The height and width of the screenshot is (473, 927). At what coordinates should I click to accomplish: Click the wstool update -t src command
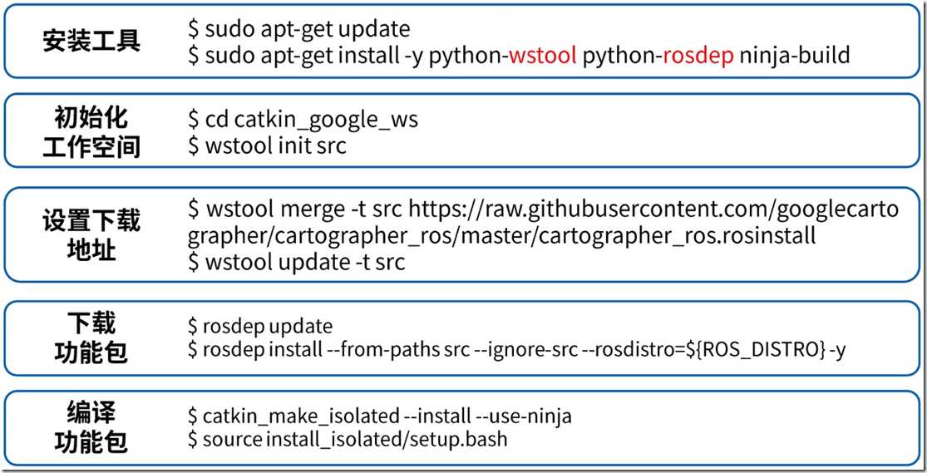(296, 263)
